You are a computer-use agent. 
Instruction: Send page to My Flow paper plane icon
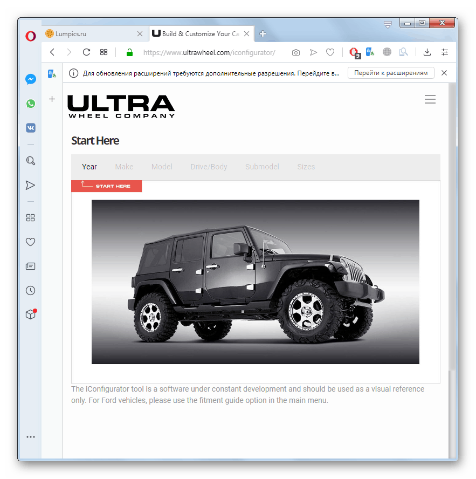click(x=313, y=52)
